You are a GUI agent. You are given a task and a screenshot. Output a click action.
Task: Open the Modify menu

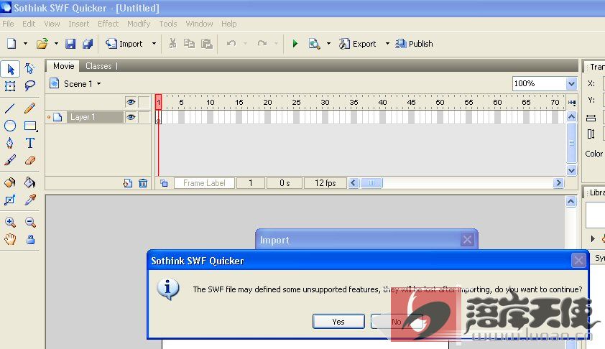[139, 24]
